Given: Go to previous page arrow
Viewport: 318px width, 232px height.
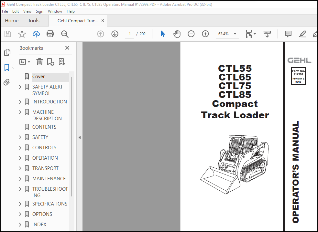Looking at the screenshot, I should tap(101, 34).
